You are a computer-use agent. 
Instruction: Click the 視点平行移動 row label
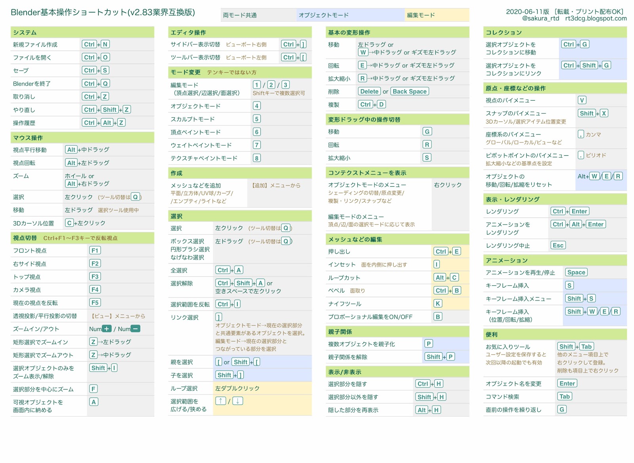30,150
